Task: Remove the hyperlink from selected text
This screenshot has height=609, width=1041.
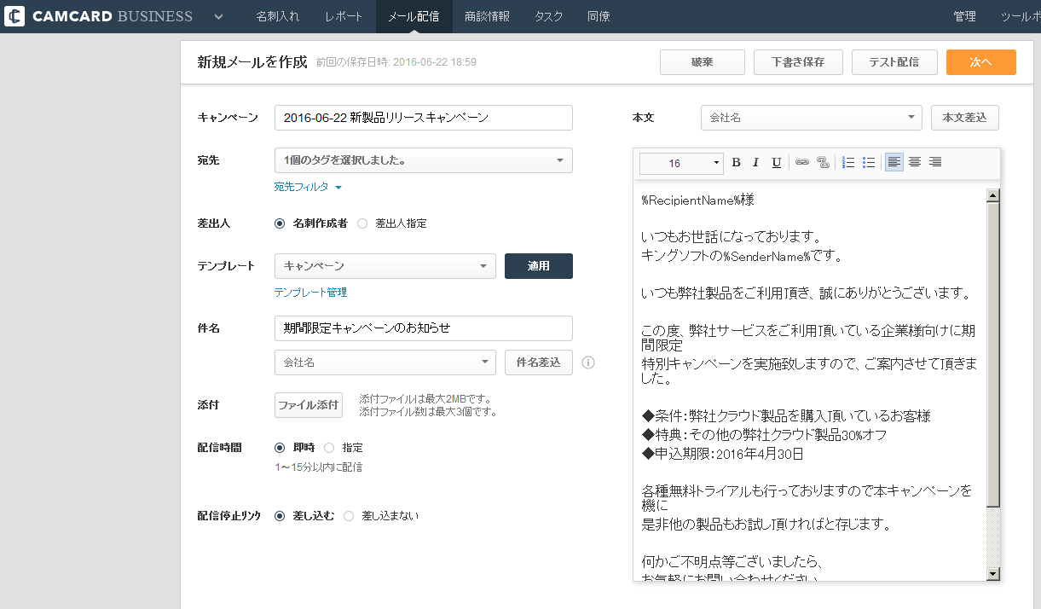Action: point(822,162)
